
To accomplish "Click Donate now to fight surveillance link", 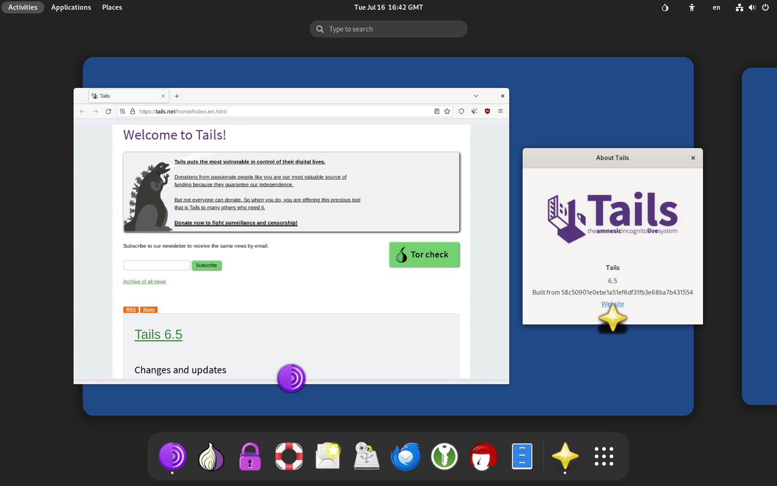I will tap(236, 223).
